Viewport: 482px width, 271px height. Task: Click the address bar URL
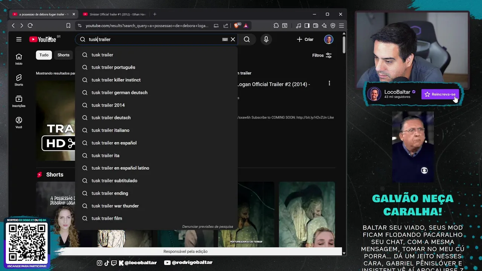[147, 26]
